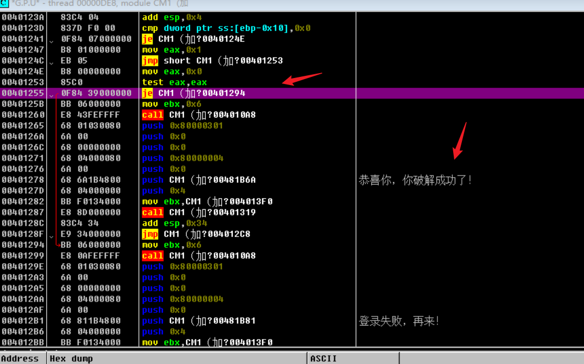Click jump marker beside hex bytes EB 05
Image resolution: width=584 pixels, height=364 pixels.
(52, 63)
